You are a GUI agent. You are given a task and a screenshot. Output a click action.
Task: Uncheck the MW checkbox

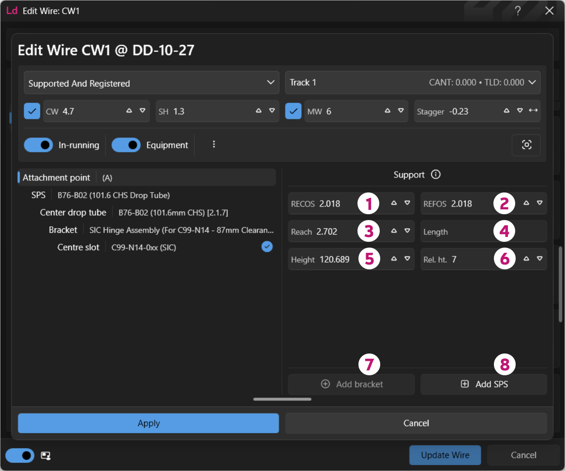[x=293, y=111]
